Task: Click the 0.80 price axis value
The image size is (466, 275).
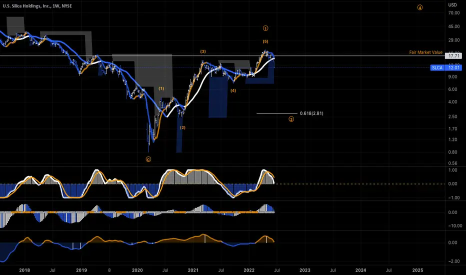Action: 452,152
